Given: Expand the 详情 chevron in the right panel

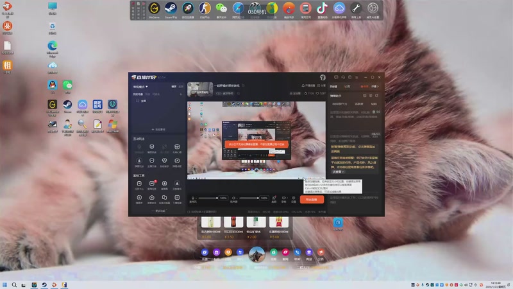Looking at the screenshot, I should click(375, 87).
